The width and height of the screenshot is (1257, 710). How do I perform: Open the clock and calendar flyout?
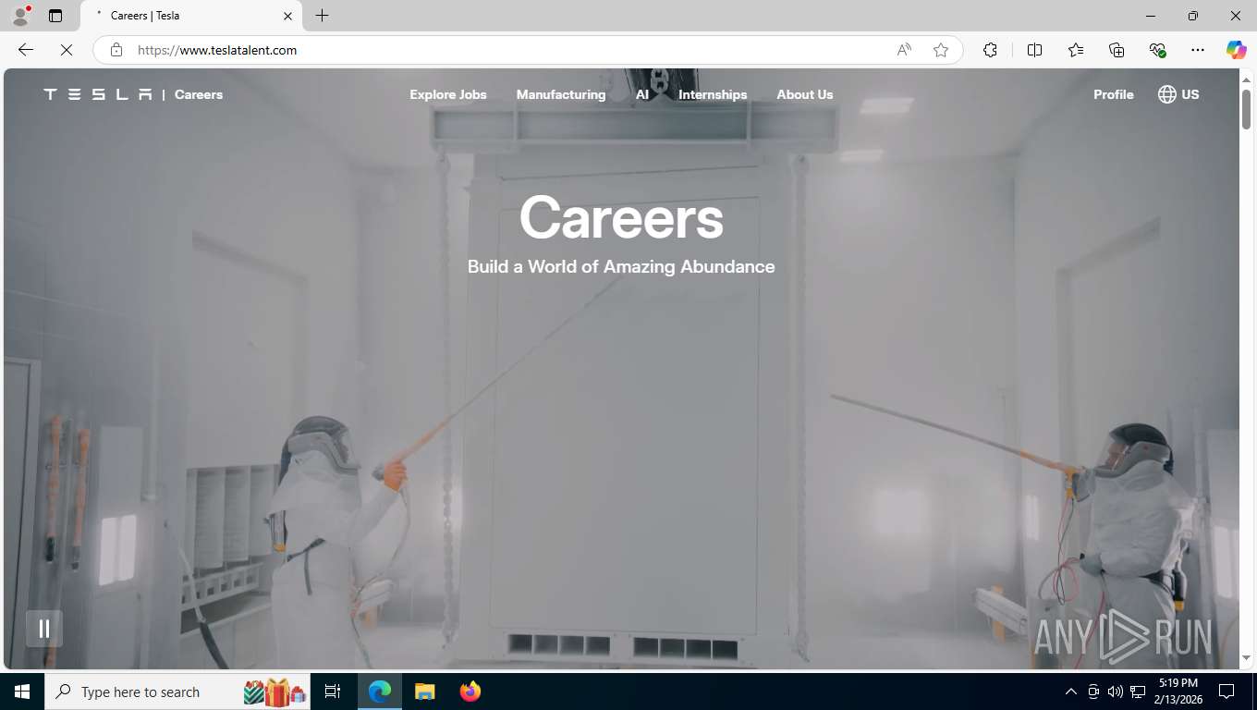1178,692
